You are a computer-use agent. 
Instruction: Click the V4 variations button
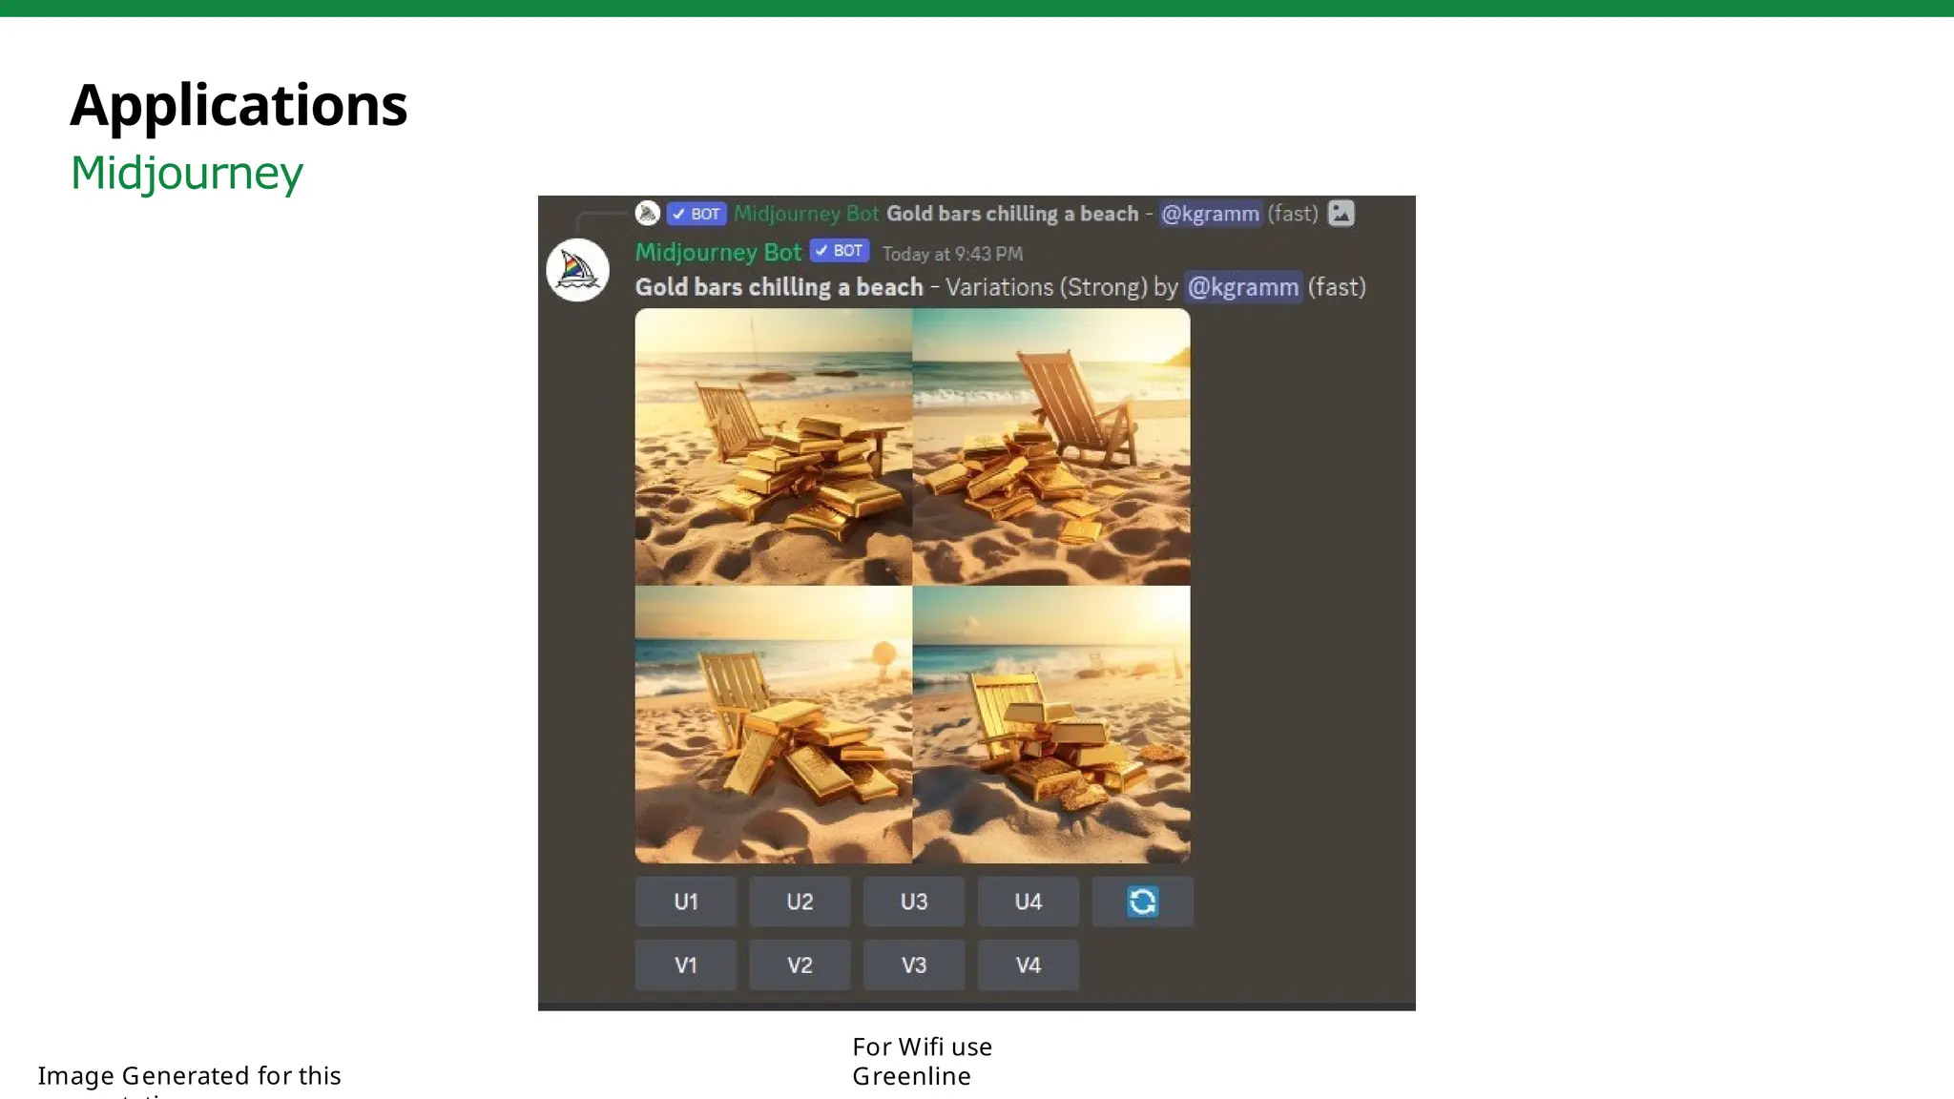(x=1028, y=964)
